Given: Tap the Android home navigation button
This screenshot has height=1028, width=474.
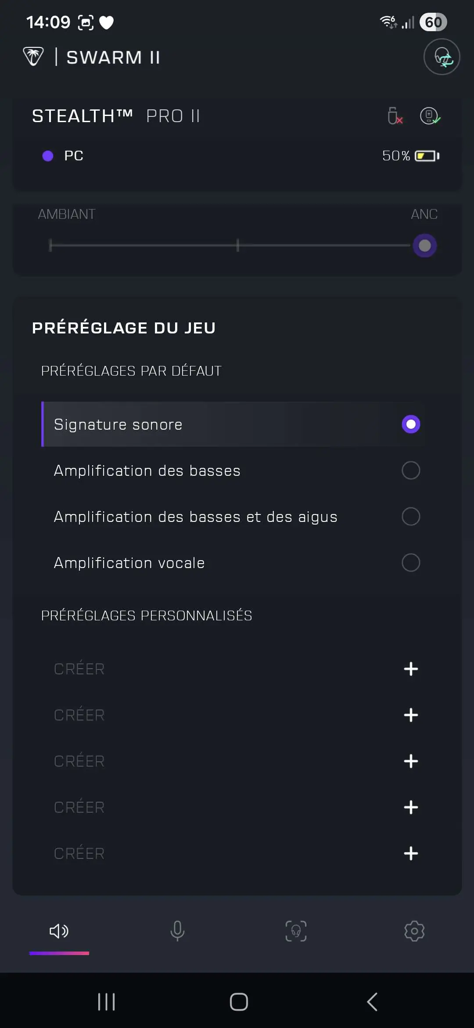Looking at the screenshot, I should 239,1002.
